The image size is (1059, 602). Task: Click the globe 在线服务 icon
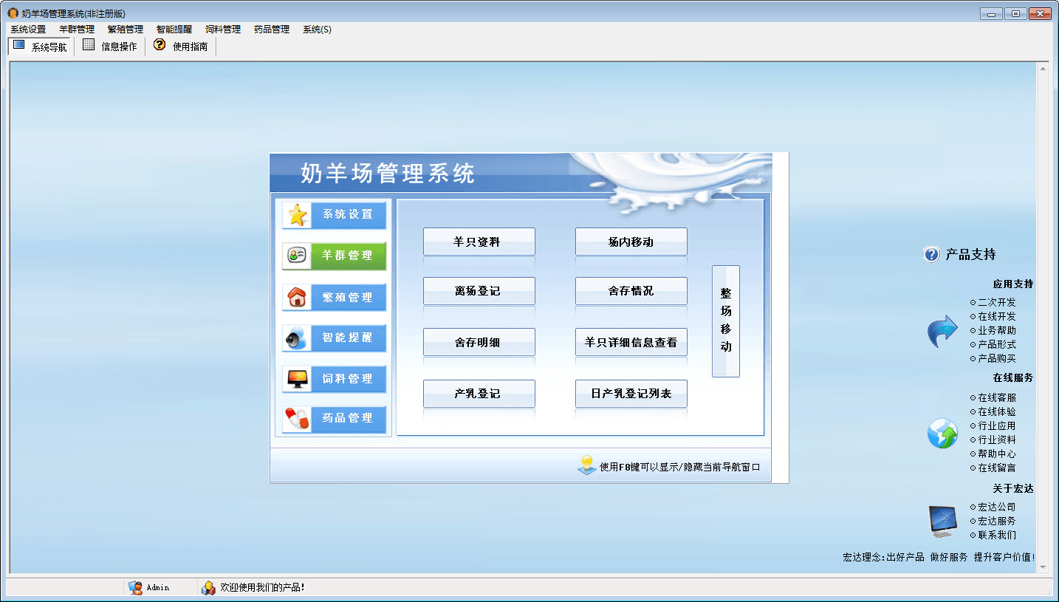tap(942, 434)
